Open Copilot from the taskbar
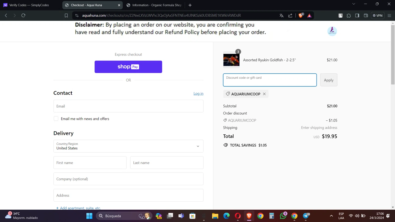 159,216
